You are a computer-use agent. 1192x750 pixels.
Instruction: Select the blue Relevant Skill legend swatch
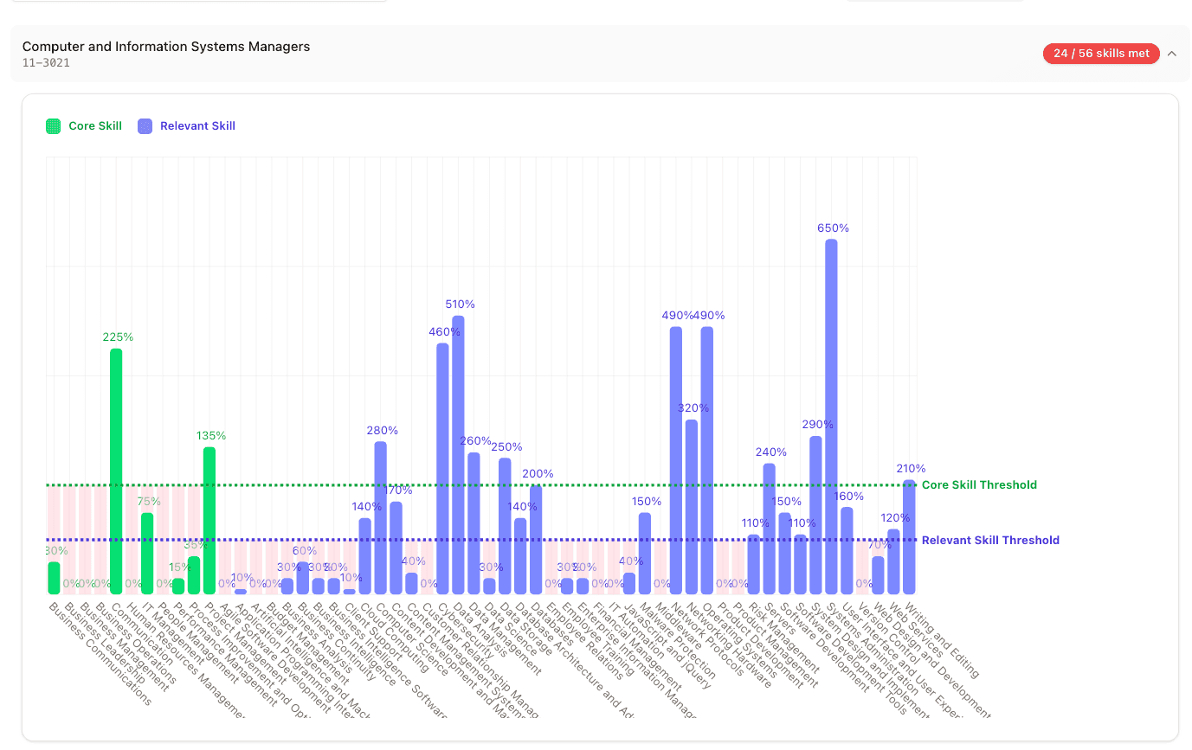pos(144,125)
